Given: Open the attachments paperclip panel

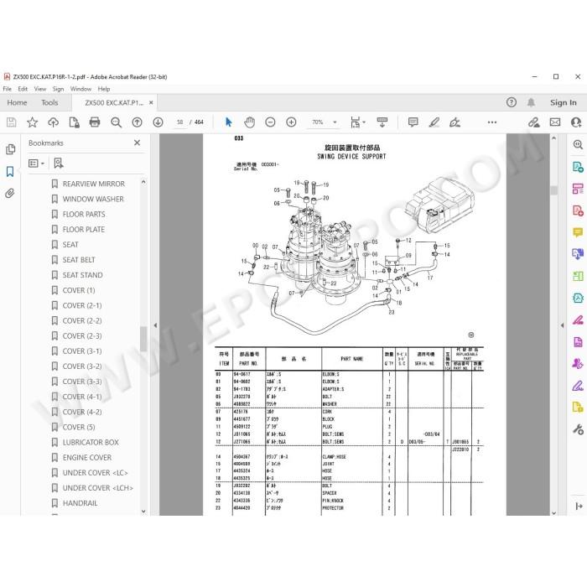Looking at the screenshot, I should [x=10, y=193].
